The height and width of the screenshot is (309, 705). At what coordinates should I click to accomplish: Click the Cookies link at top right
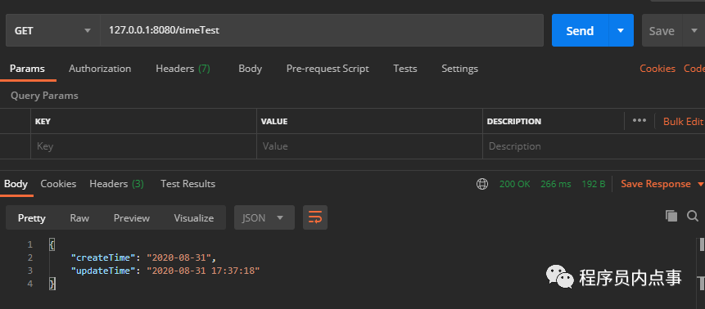point(658,69)
